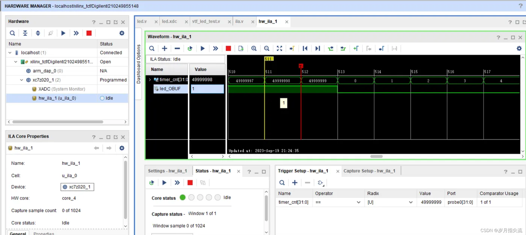Switch to Settings - hw_ila_1 tab
526x235 pixels.
click(168, 171)
